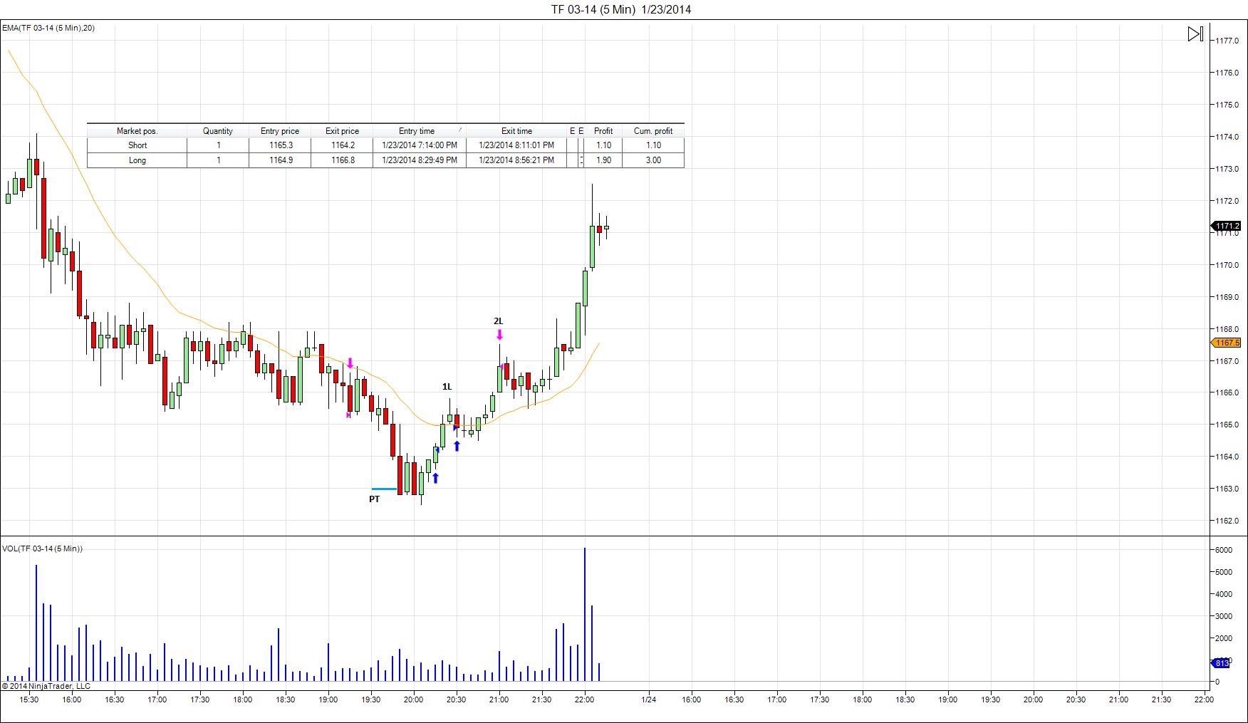Image resolution: width=1248 pixels, height=723 pixels.
Task: Select the magenta down arrow above the EMA near 19:15
Action: tap(350, 363)
